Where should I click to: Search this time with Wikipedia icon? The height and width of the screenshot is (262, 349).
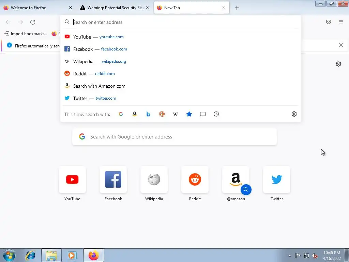pyautogui.click(x=176, y=114)
